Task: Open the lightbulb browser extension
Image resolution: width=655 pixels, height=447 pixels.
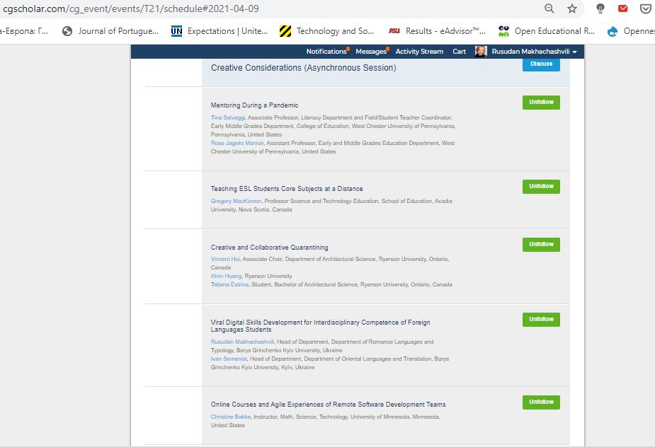Action: [x=600, y=8]
